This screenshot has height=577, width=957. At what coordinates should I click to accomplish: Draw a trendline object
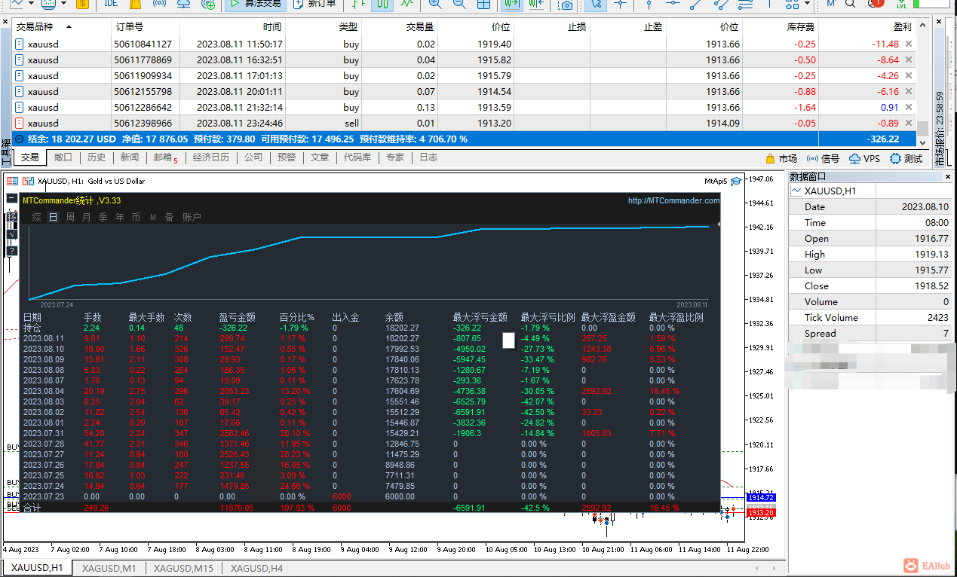[x=697, y=4]
